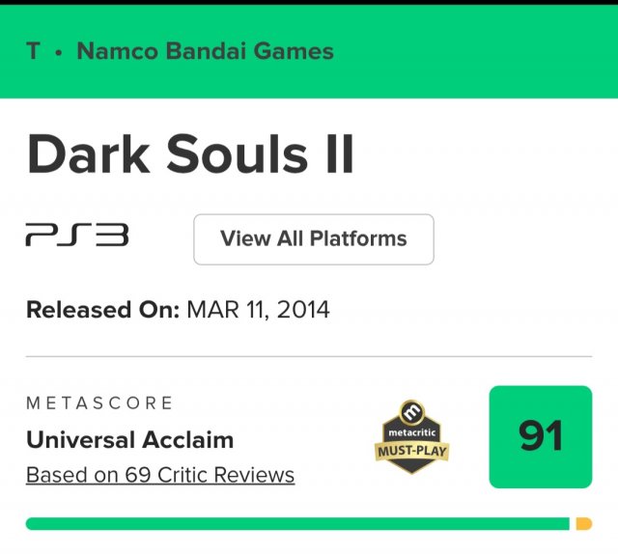Click the Released On label

102,311
